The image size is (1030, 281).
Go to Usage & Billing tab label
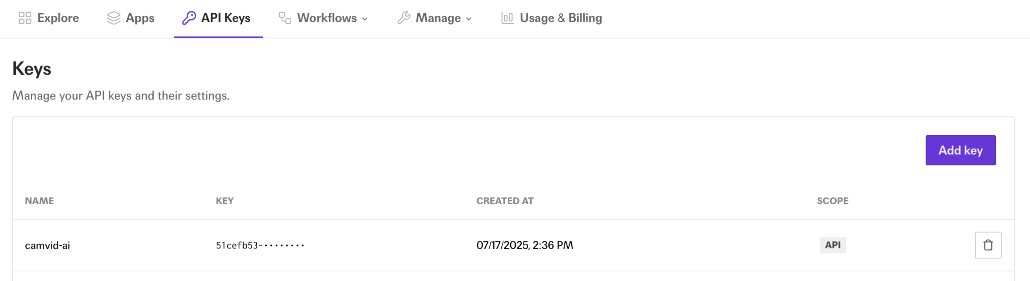point(561,18)
